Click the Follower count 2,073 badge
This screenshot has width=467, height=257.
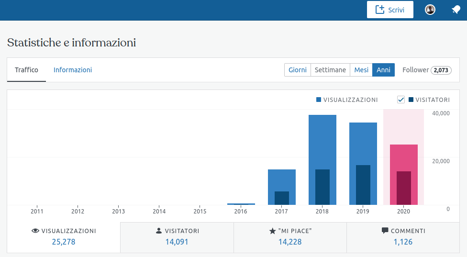pos(441,70)
